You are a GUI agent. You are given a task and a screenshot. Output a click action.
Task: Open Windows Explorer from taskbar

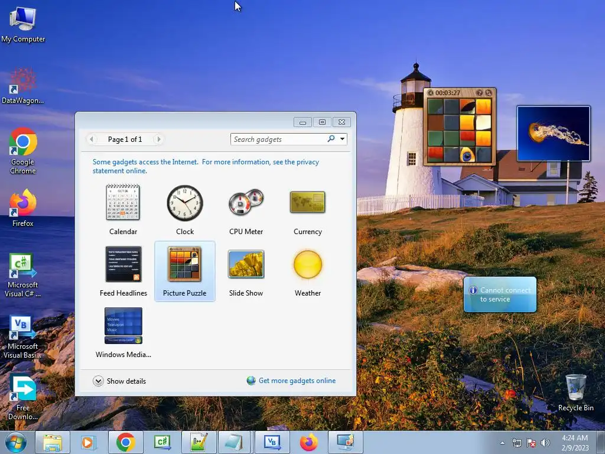click(53, 442)
